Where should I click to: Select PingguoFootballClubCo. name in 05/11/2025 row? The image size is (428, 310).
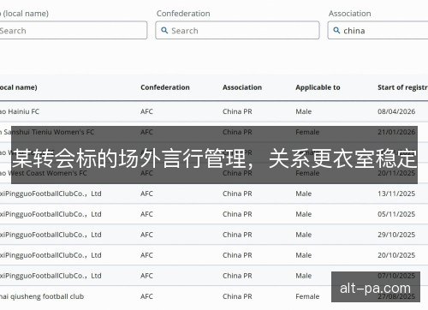[51, 214]
